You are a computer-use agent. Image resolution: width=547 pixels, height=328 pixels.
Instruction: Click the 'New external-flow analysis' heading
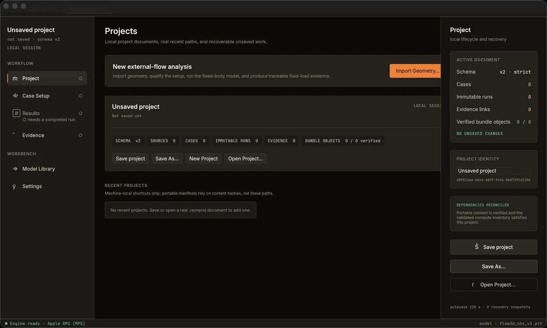pos(152,66)
